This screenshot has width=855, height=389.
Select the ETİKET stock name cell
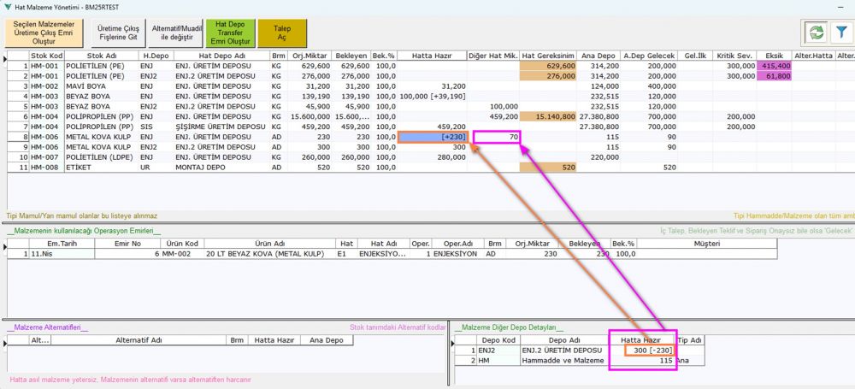pyautogui.click(x=102, y=167)
